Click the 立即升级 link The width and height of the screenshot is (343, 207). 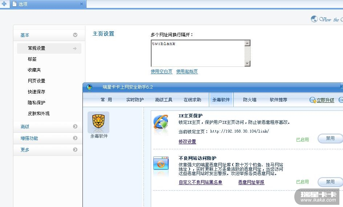point(325,100)
